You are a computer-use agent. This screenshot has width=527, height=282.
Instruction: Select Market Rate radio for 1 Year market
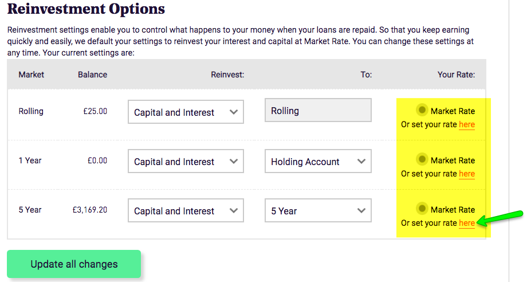[422, 159]
